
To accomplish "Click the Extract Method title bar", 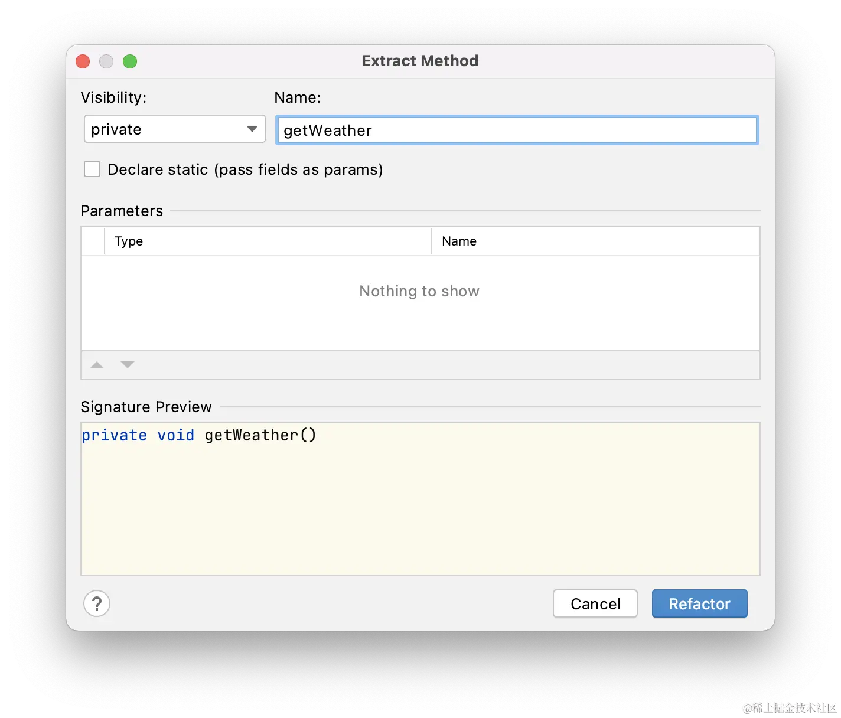I will coord(420,61).
